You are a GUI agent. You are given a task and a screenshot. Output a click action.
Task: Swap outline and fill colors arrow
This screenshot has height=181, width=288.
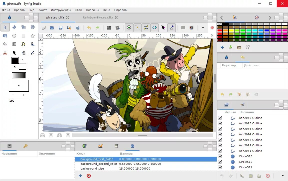coord(22,60)
